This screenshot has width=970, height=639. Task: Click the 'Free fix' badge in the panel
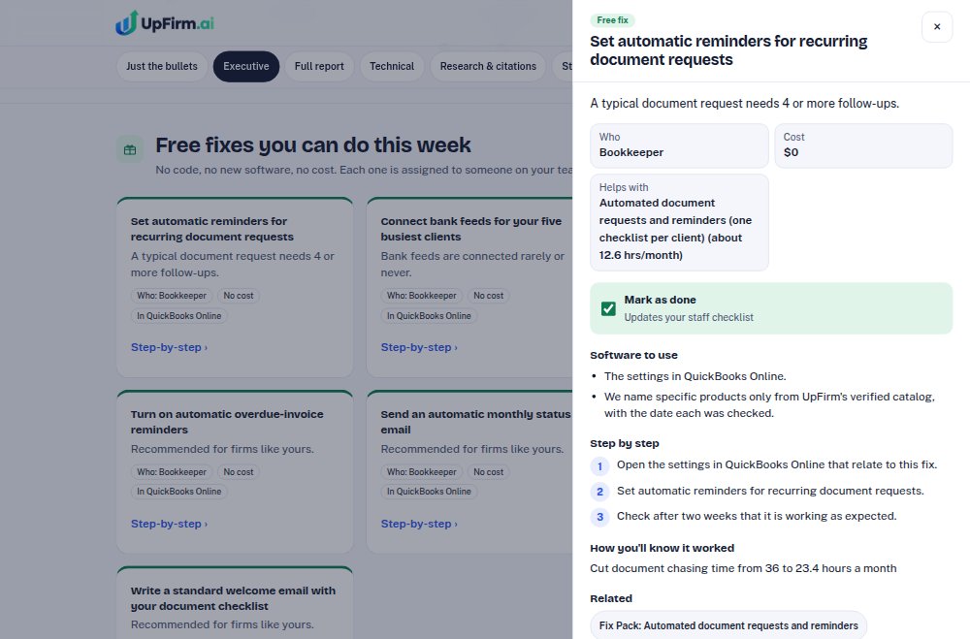point(612,19)
